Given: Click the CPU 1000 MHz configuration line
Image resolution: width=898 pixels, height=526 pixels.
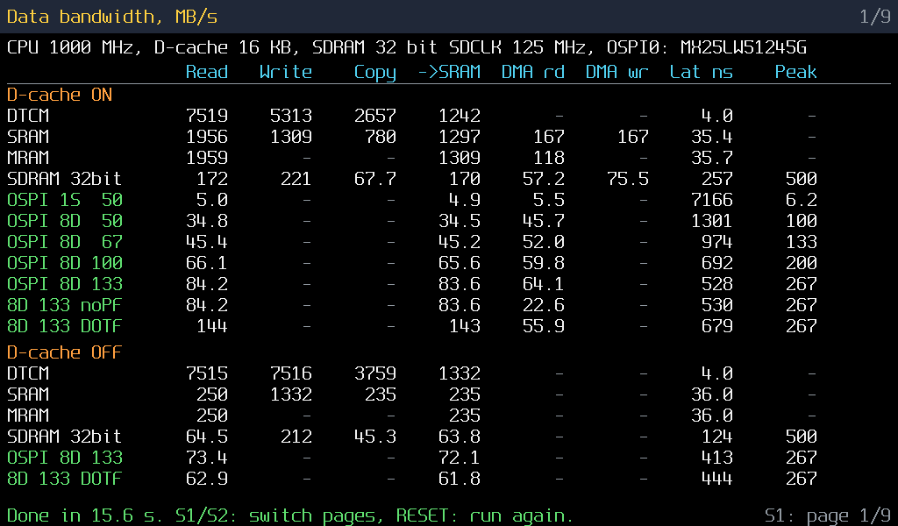Looking at the screenshot, I should coord(407,47).
